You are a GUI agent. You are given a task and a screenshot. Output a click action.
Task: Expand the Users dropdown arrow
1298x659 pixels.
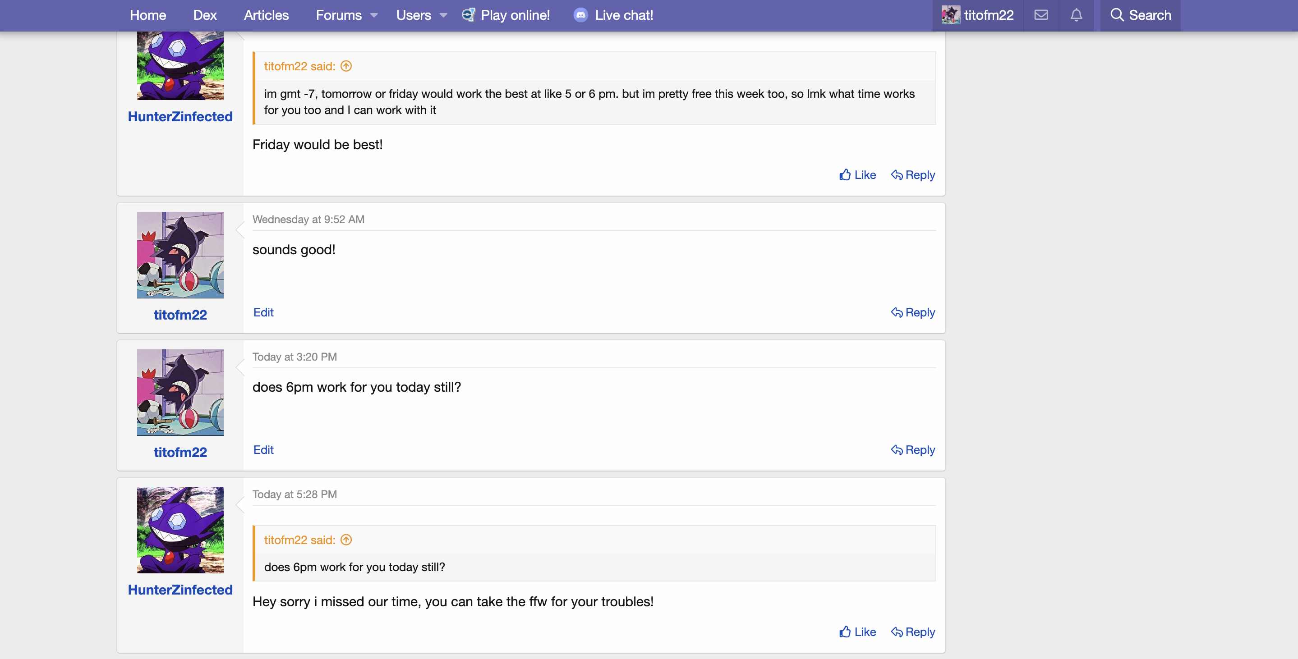click(443, 15)
